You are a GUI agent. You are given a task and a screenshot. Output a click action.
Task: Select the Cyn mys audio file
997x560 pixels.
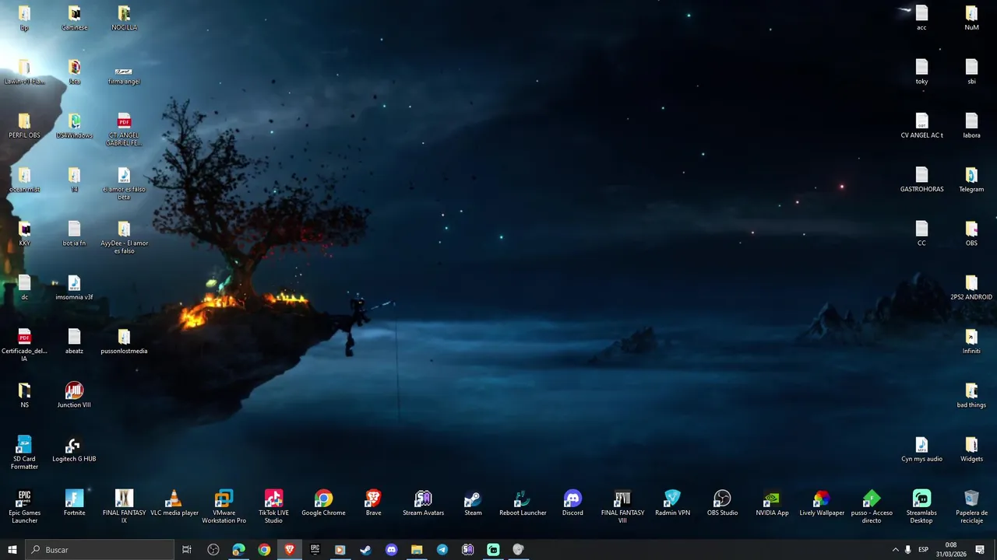(921, 450)
